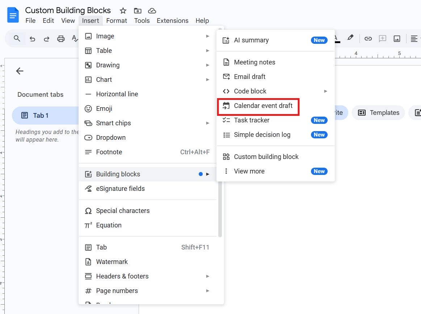Open the Drawing submenu
Viewport: 421px width, 314px height.
[147, 65]
